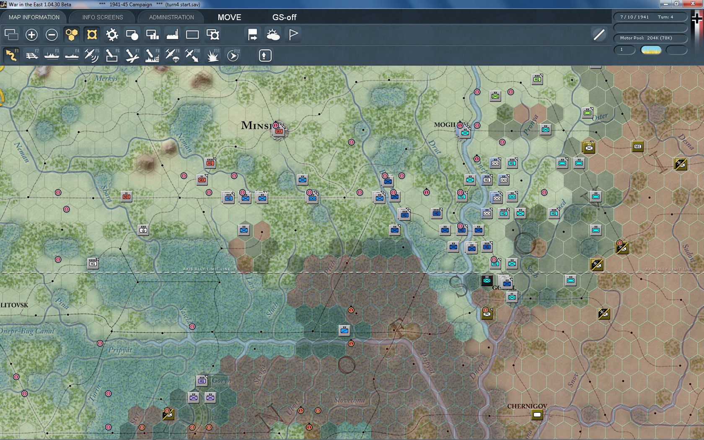Toggle the hex grid display
Screen dimensions: 704x440
point(72,34)
